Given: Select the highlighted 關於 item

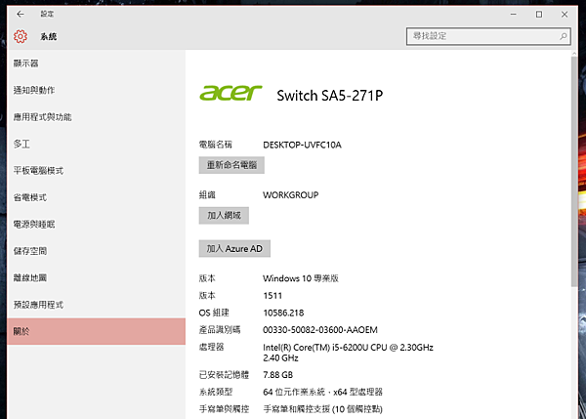Looking at the screenshot, I should point(96,331).
